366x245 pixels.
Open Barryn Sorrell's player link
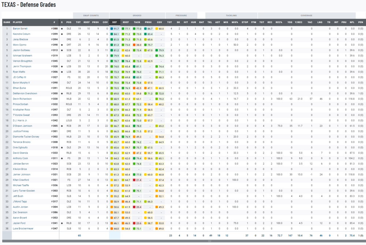[20, 29]
